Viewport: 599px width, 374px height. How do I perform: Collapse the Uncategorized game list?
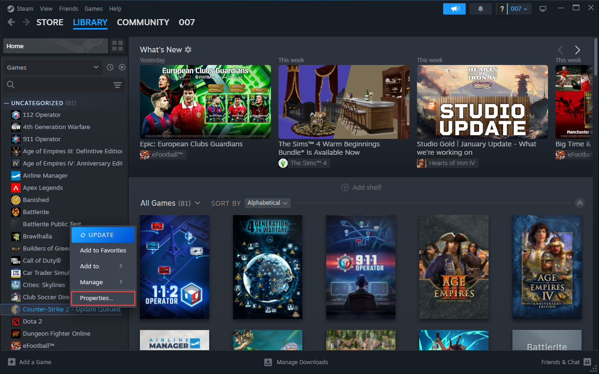point(7,103)
